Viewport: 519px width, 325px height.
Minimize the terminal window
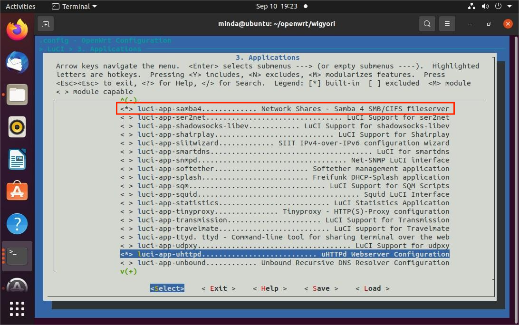tap(470, 24)
